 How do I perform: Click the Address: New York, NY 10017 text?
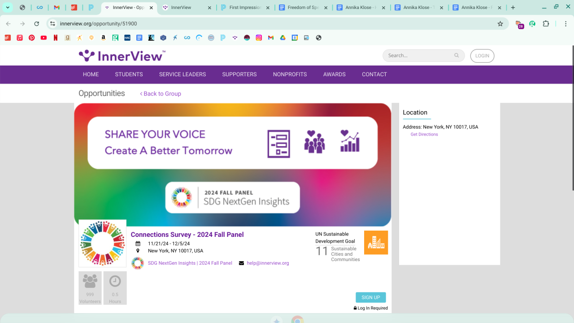coord(440,127)
